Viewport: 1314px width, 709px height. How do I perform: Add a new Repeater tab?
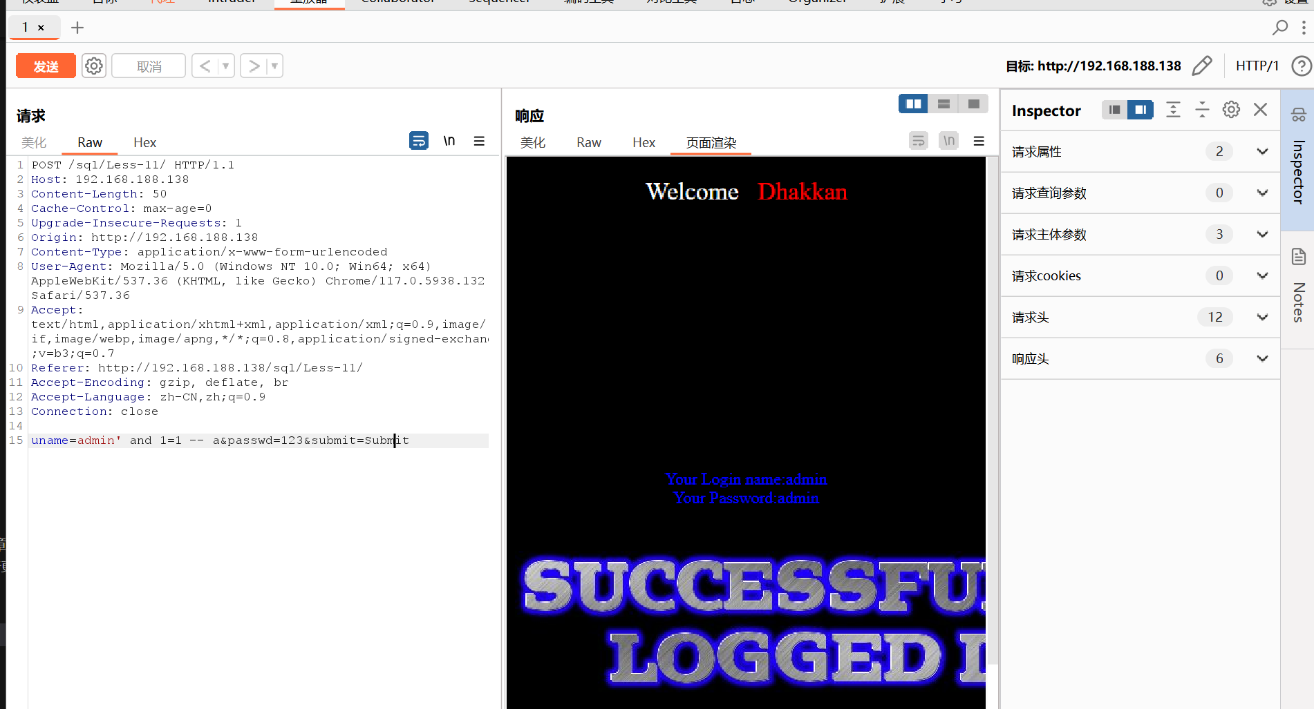click(77, 28)
